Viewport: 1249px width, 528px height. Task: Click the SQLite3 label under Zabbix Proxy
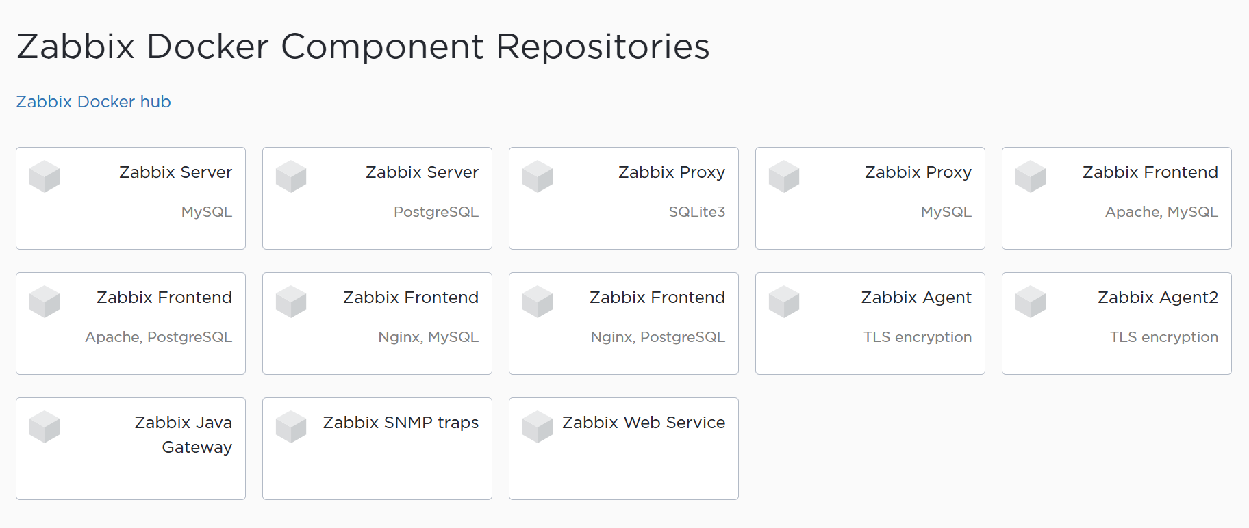click(697, 212)
